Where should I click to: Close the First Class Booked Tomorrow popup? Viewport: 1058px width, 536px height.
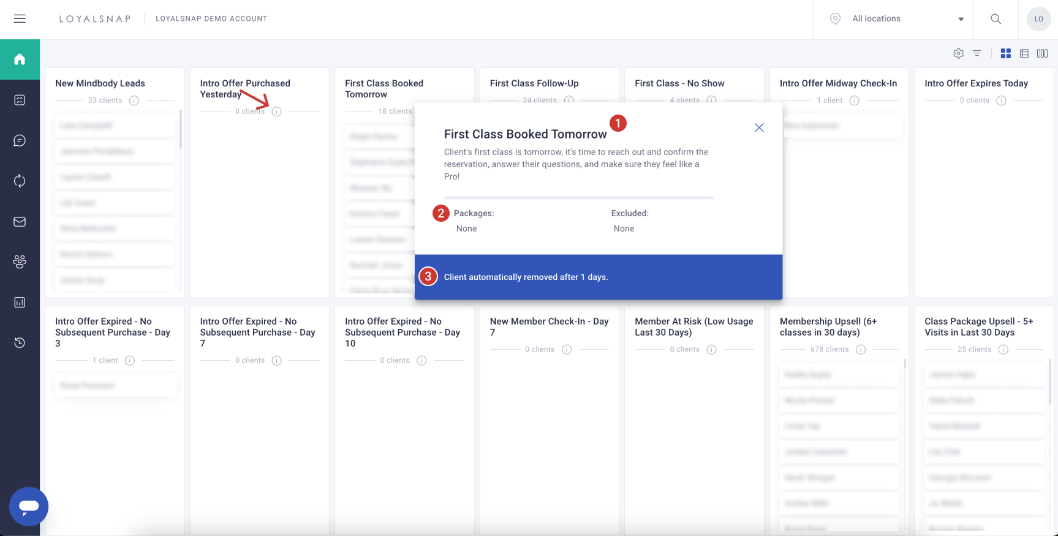click(759, 127)
